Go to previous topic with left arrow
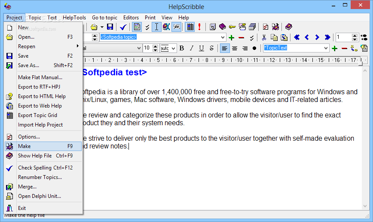 point(307,37)
